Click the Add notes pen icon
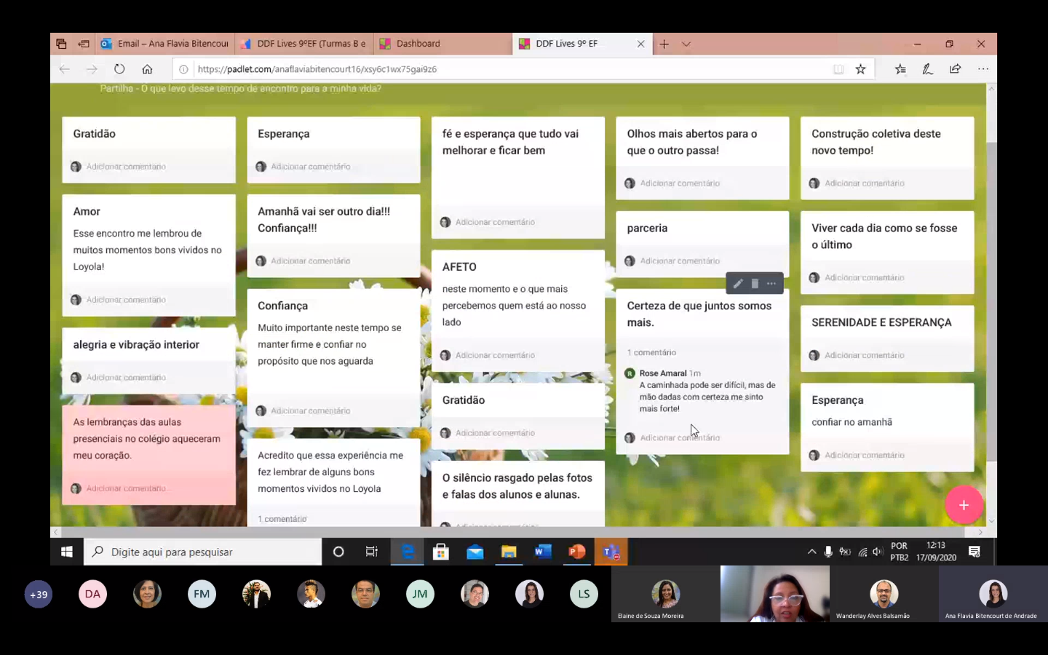This screenshot has width=1048, height=655. (927, 69)
